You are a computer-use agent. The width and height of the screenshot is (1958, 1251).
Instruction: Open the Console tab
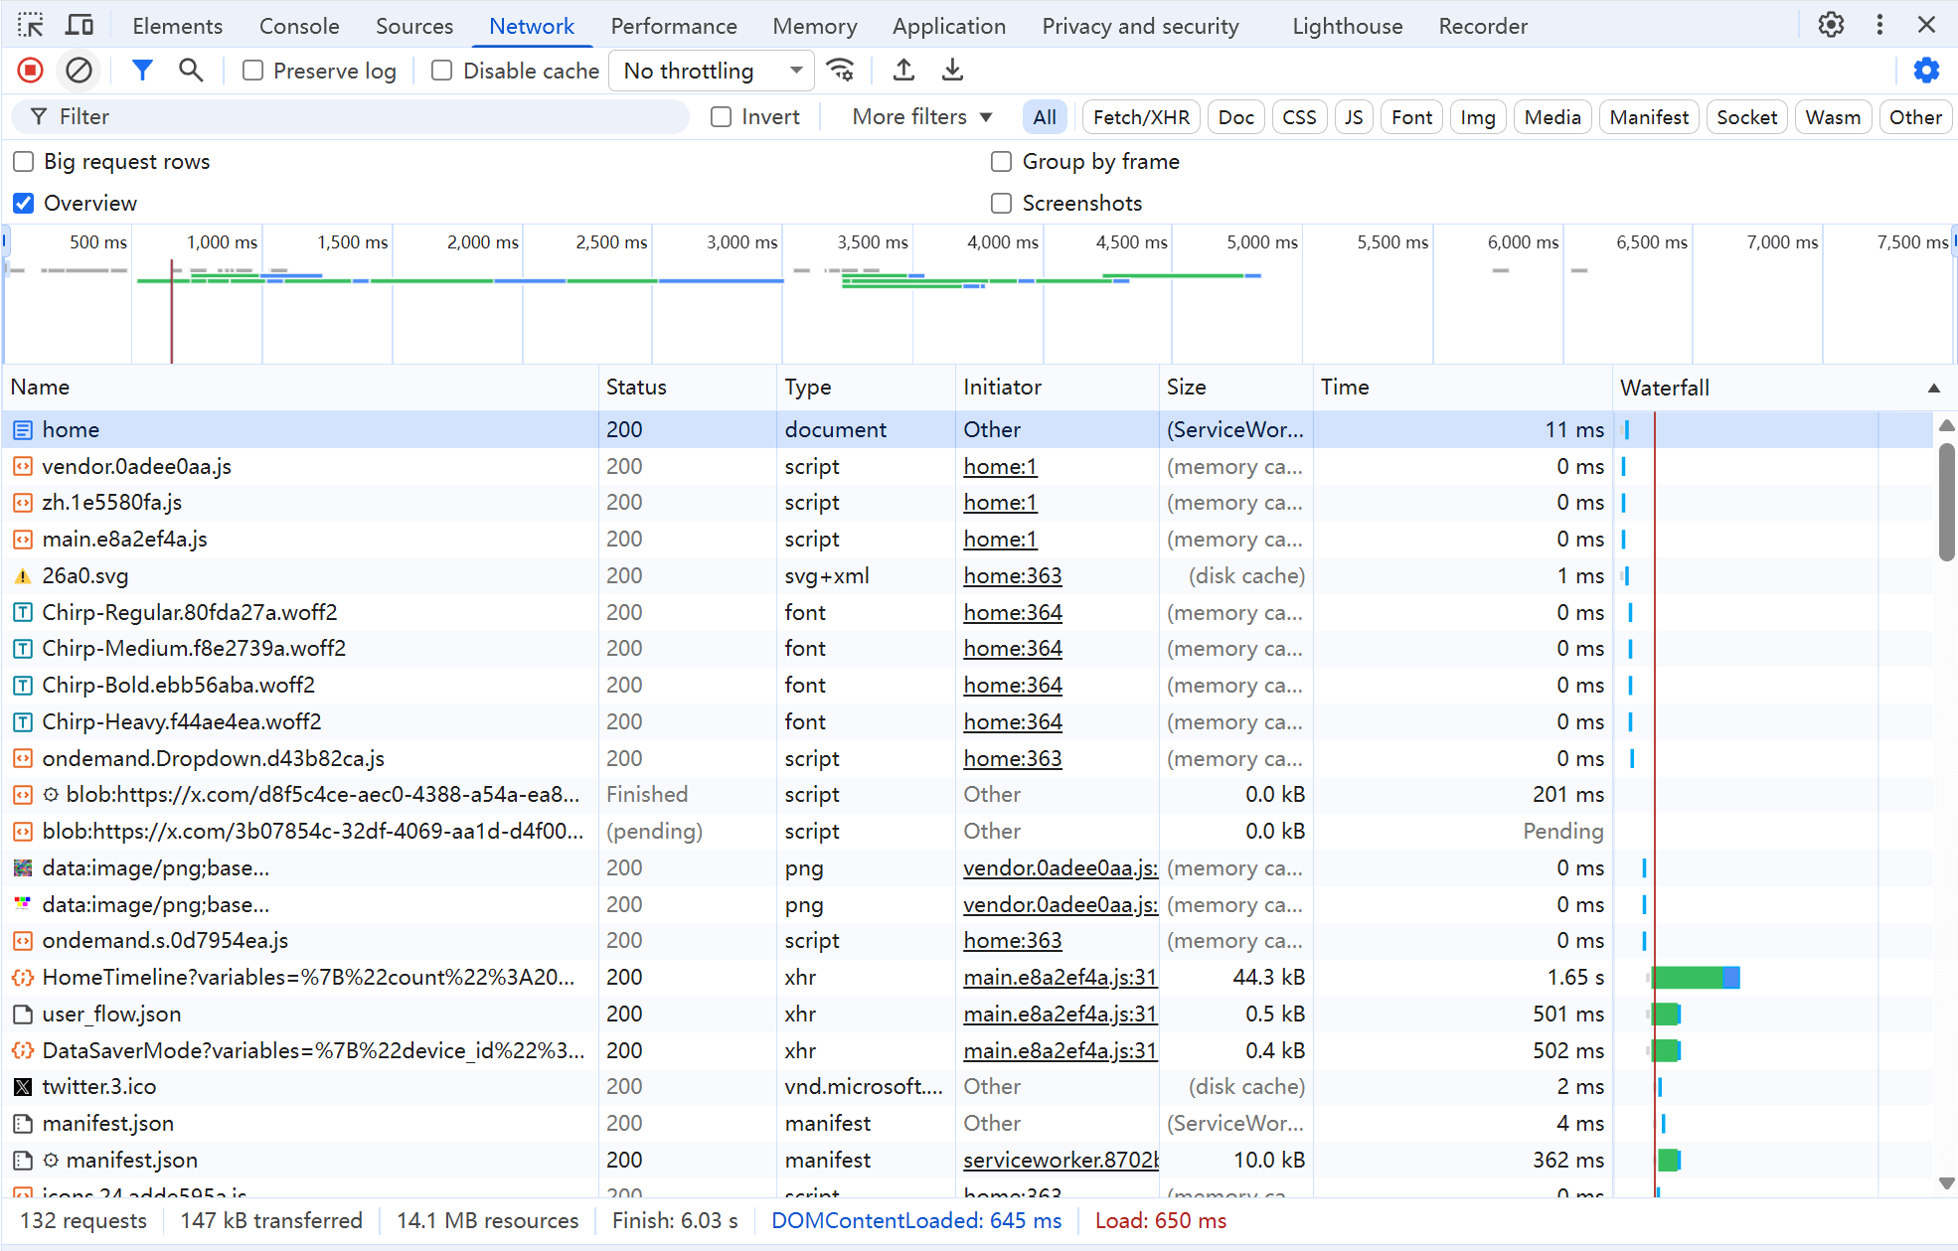(299, 27)
